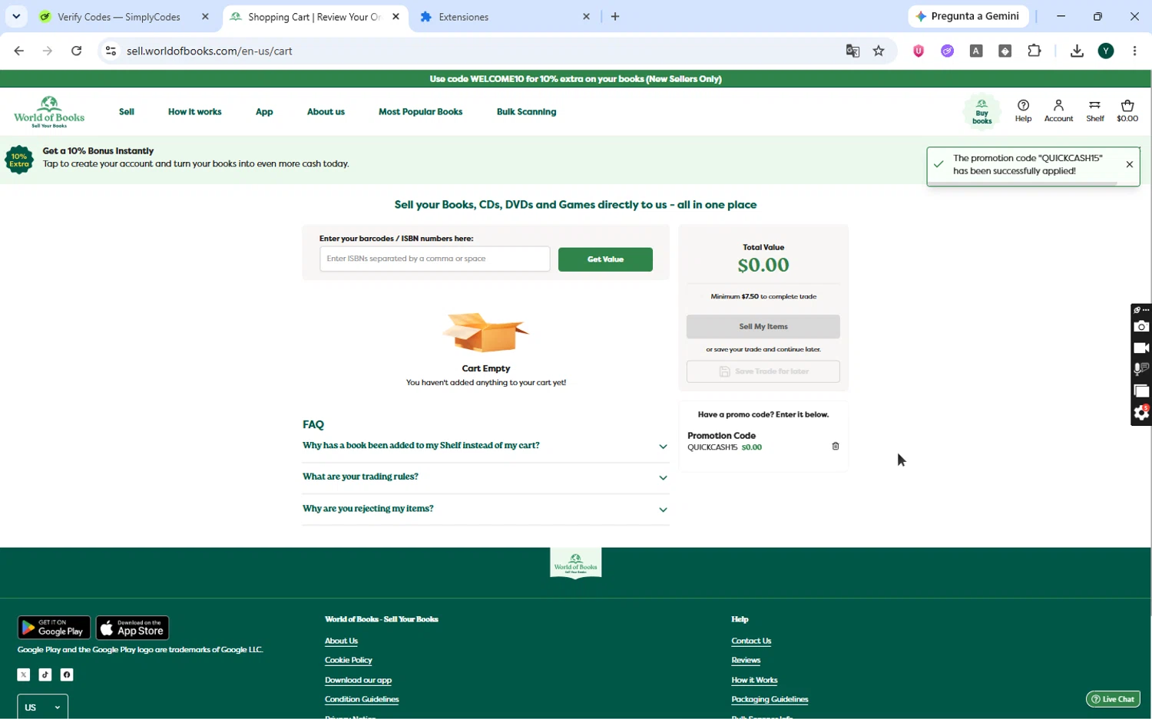Open Bulk Scanning in the navigation
Image resolution: width=1152 pixels, height=719 pixels.
click(x=526, y=112)
